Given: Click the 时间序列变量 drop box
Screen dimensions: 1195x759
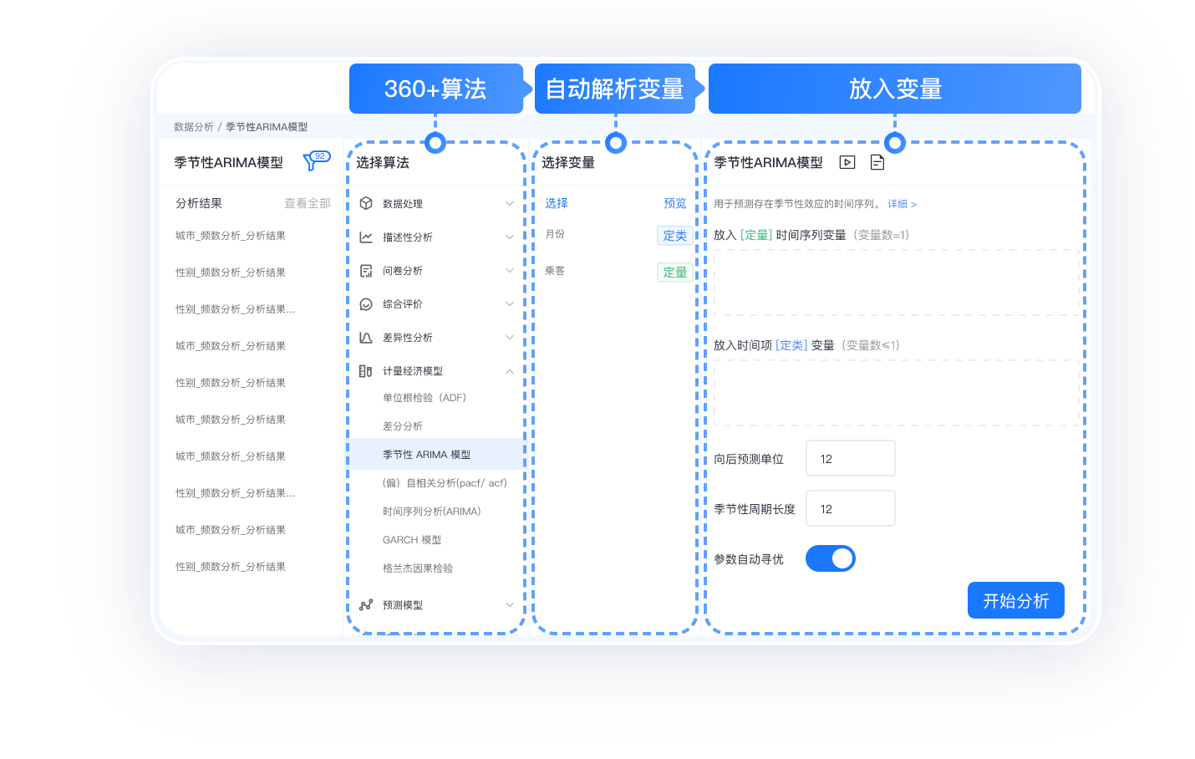Looking at the screenshot, I should click(x=898, y=283).
